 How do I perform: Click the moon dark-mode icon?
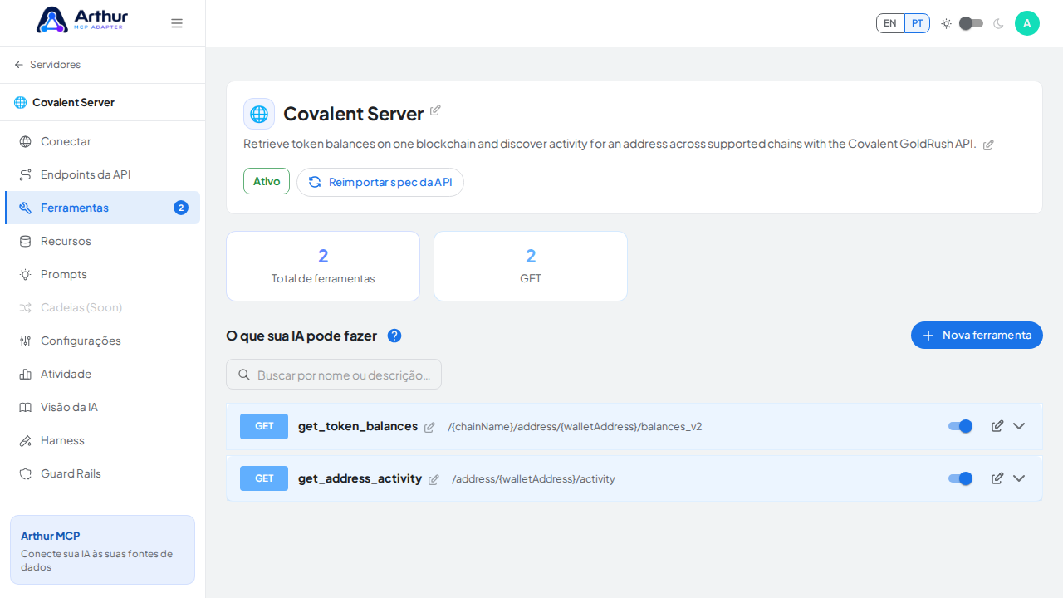pyautogui.click(x=998, y=23)
